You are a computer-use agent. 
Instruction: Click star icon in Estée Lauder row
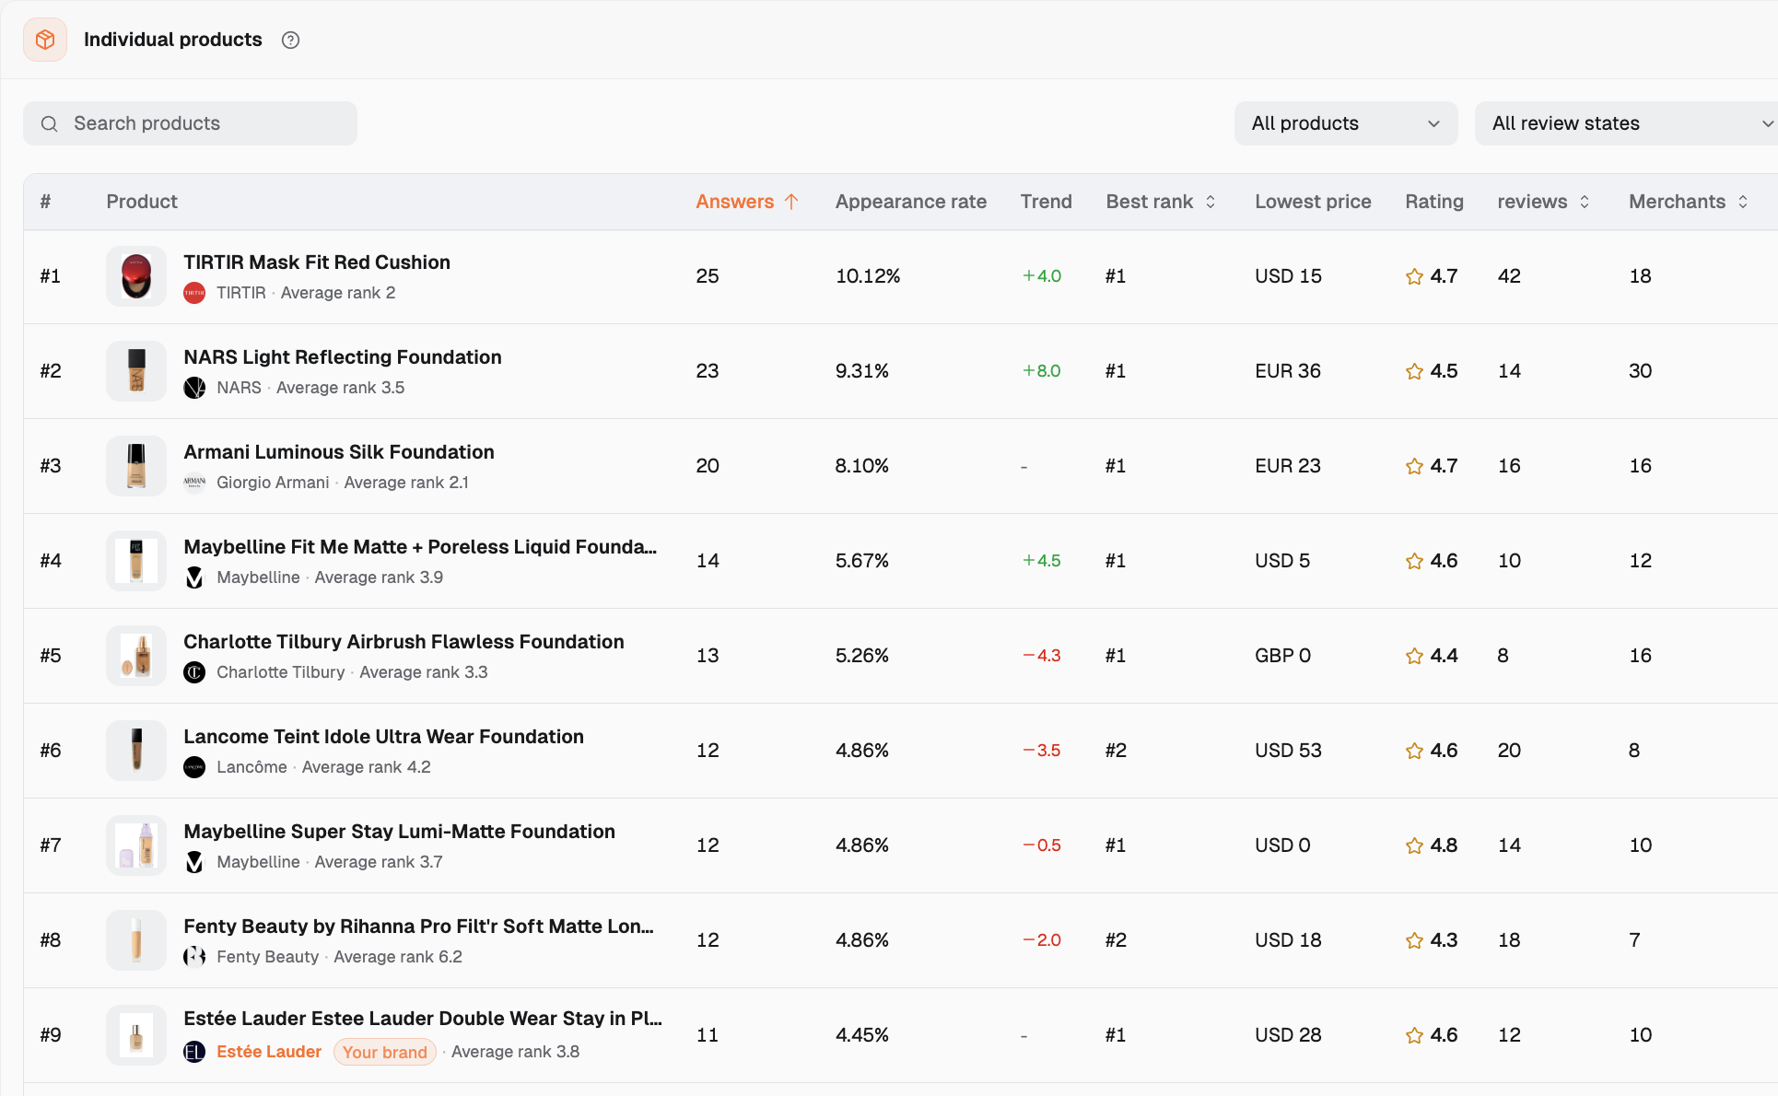click(1414, 1035)
